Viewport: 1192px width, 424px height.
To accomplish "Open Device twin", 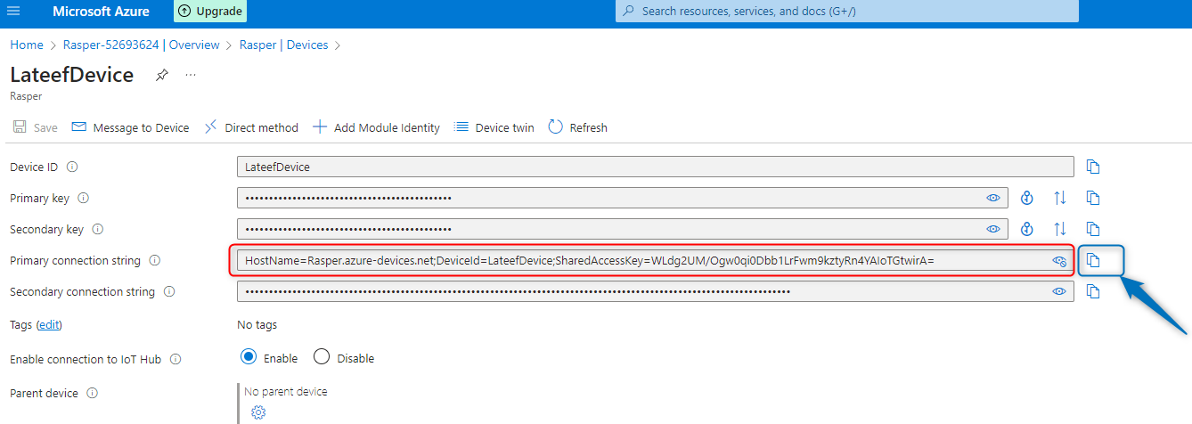I will (x=494, y=127).
